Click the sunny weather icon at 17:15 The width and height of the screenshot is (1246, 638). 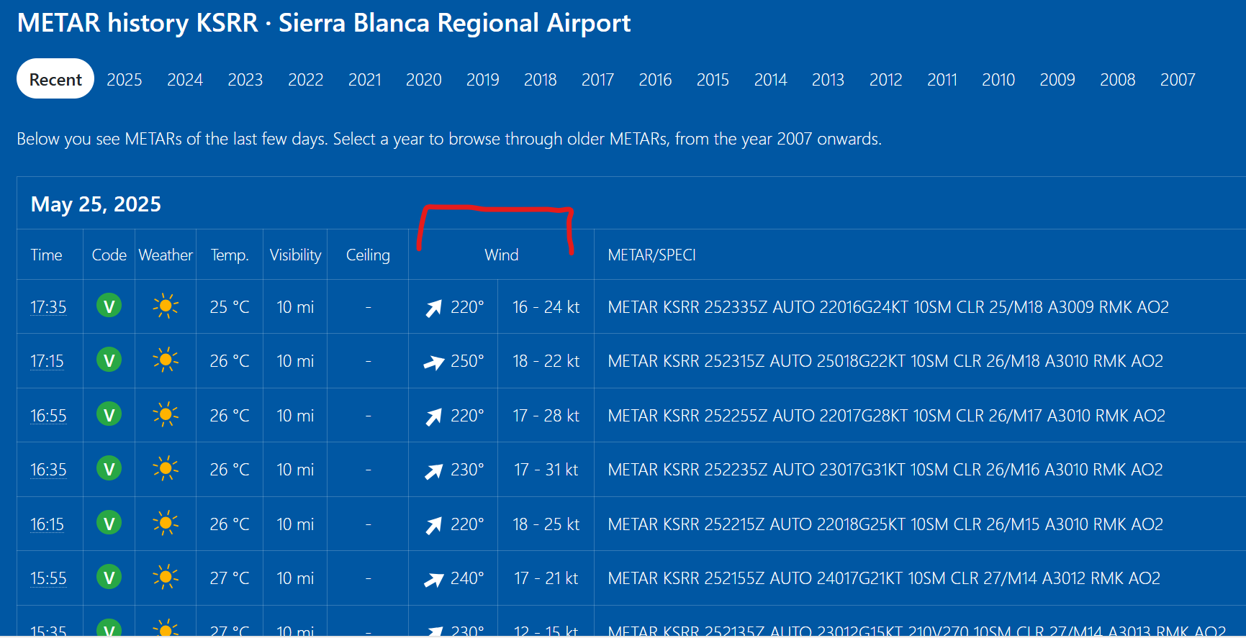[x=166, y=360]
